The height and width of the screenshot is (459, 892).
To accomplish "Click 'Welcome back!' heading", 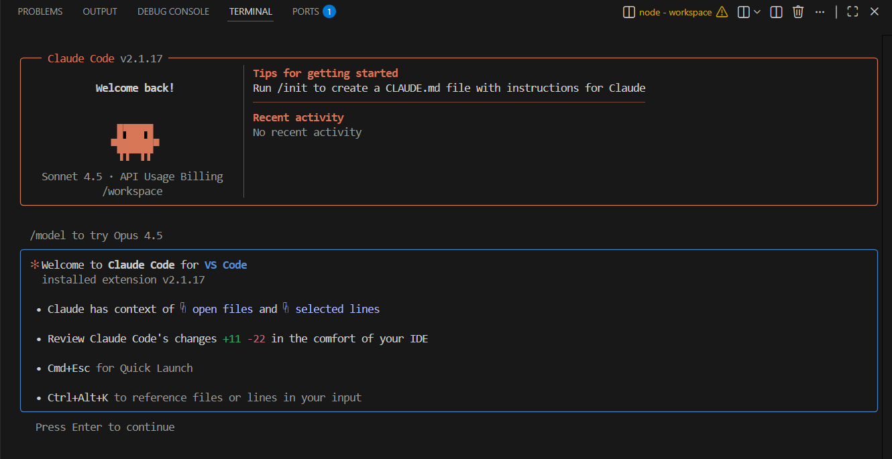I will (x=135, y=88).
